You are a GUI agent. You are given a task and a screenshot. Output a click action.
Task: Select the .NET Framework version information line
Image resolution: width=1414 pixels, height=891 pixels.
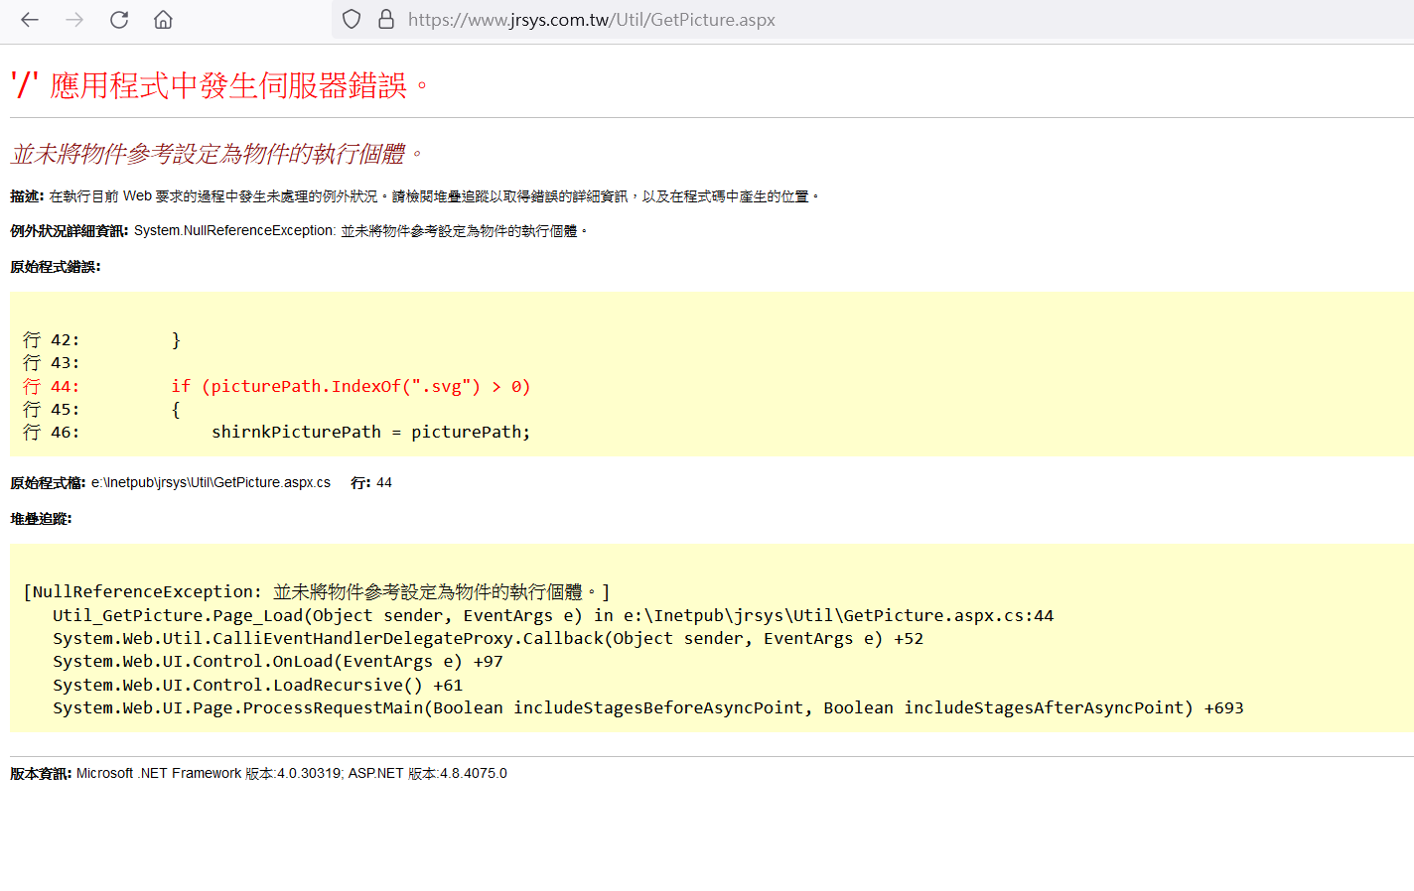click(x=258, y=774)
